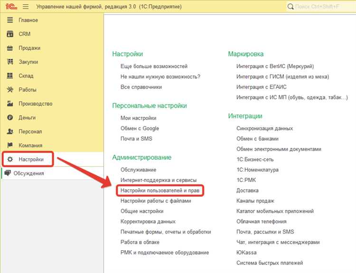
Task: Open Обмен электронными документами
Action: (x=279, y=149)
